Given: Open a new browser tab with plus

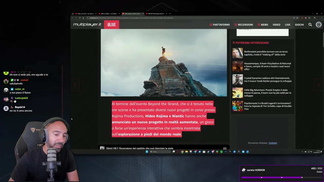Looking at the screenshot, I should pos(170,14).
